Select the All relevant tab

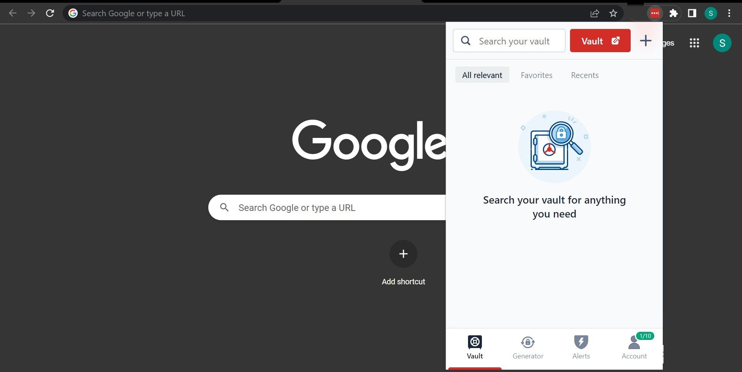[482, 75]
